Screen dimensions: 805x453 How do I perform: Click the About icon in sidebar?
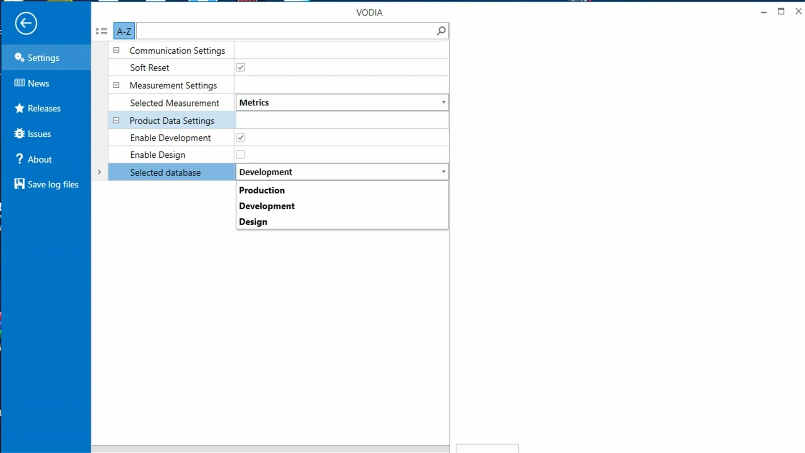coord(20,159)
